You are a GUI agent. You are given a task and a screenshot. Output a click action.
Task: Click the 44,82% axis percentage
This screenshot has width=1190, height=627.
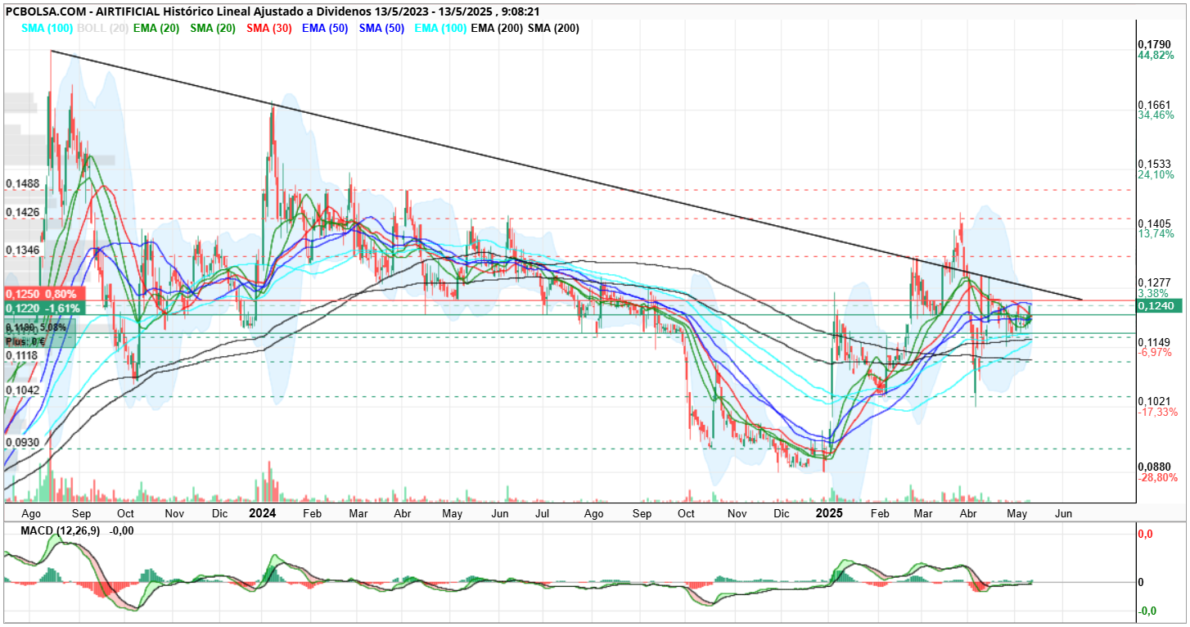click(1156, 55)
